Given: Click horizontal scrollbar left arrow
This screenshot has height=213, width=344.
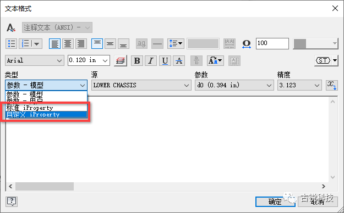Looking at the screenshot, I should coord(10,186).
